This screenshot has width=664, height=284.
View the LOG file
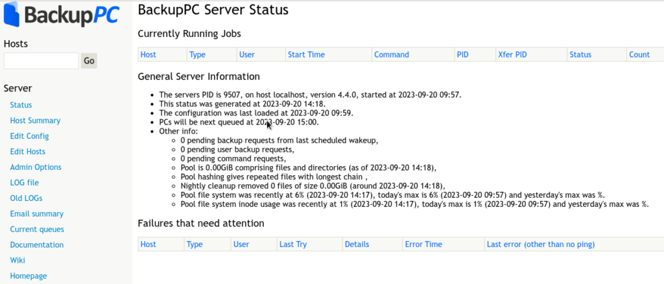(24, 183)
